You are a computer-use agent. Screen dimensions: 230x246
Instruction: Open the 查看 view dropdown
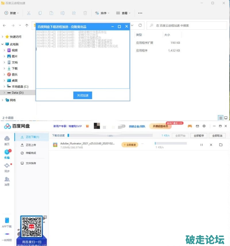click(123, 13)
